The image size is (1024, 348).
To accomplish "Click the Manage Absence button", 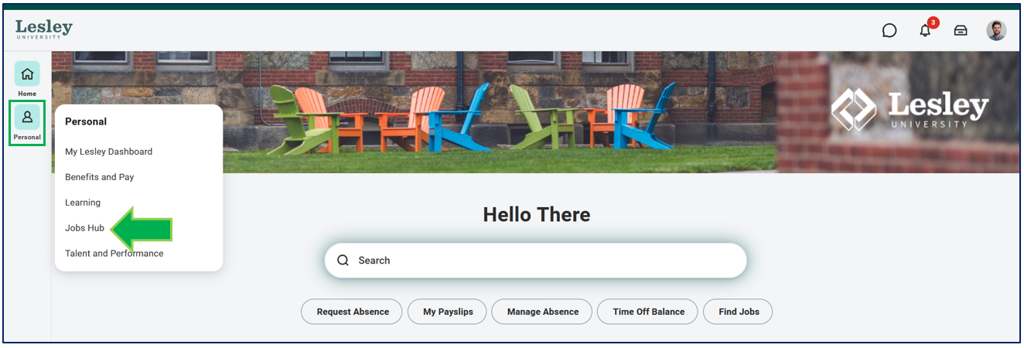I will 543,312.
